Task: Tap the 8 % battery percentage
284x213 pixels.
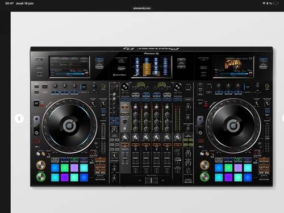Action: [x=269, y=3]
